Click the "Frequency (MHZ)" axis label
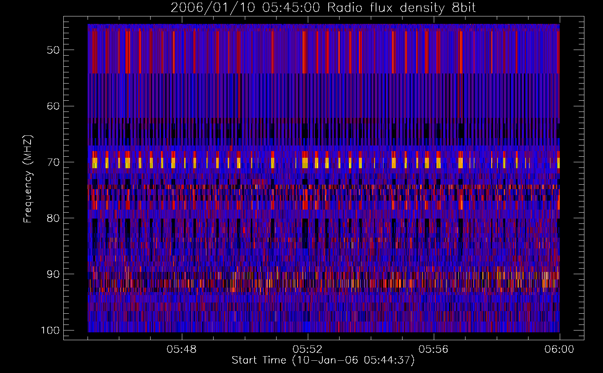The image size is (603, 373). pos(28,179)
